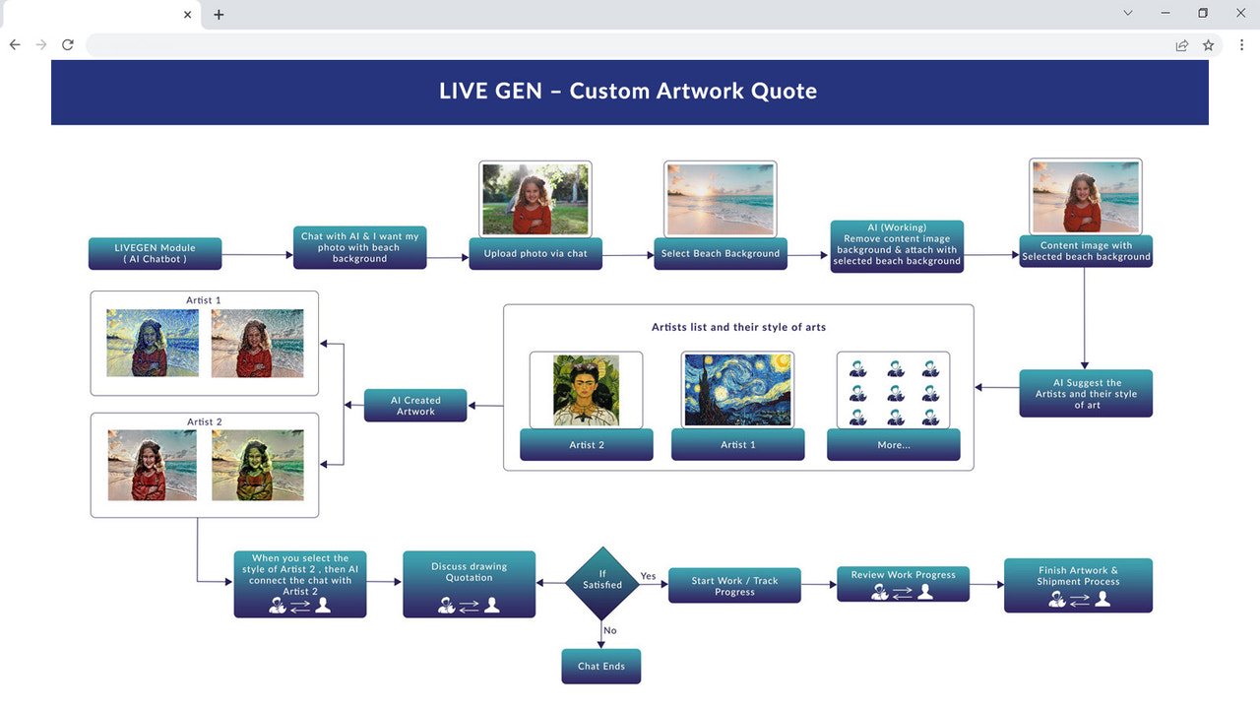
Task: Click the share icon in the address bar
Action: (x=1181, y=44)
